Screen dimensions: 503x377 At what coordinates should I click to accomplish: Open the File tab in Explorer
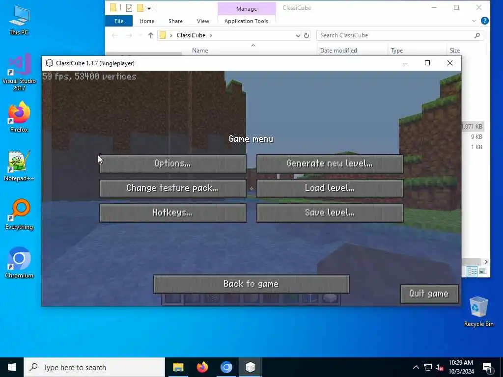tap(119, 21)
